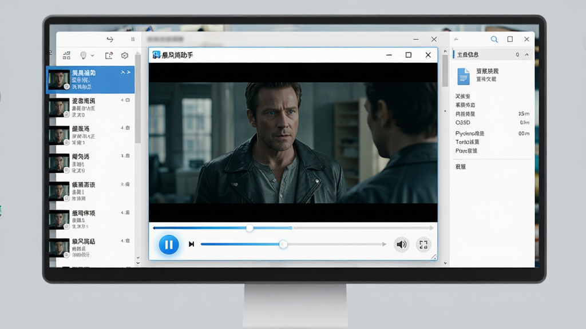The height and width of the screenshot is (329, 586).
Task: Mute the audio using the speaker icon
Action: pos(401,244)
